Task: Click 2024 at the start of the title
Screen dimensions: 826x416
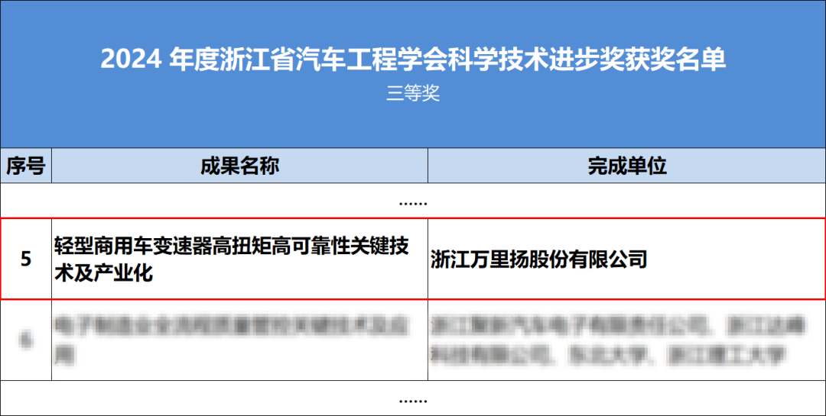Action: coord(130,60)
